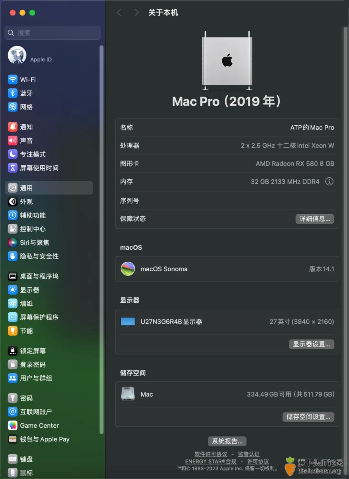This screenshot has width=349, height=479.
Task: Select 声音 (Sound) in the sidebar
Action: 26,141
